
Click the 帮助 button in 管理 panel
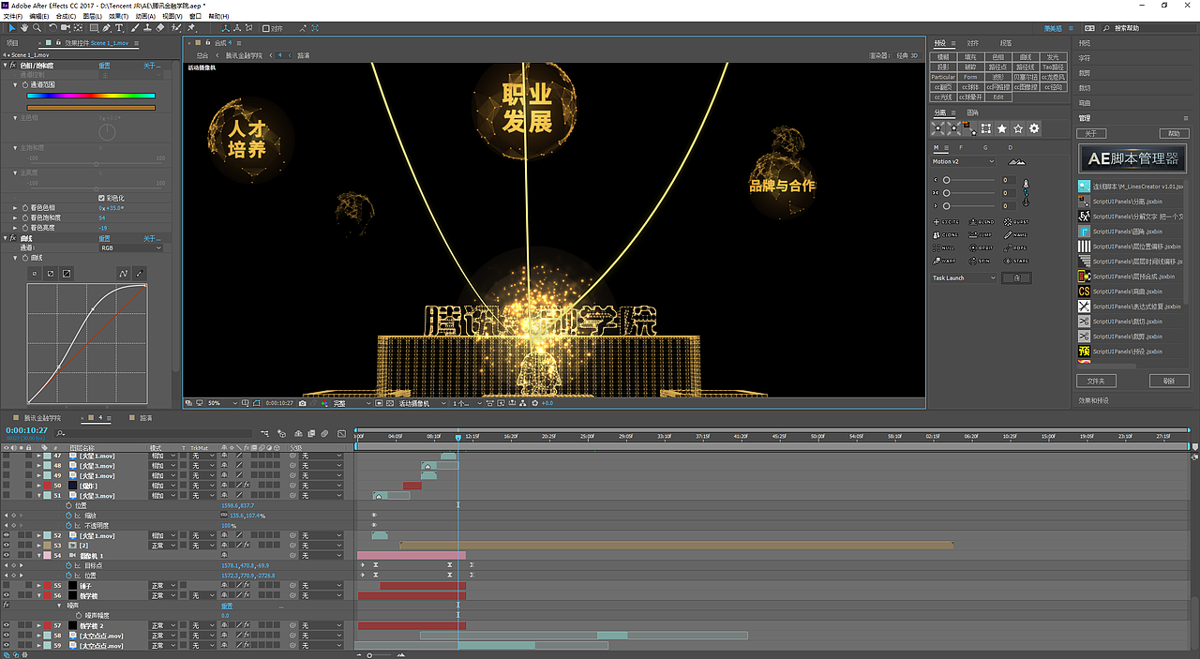pos(1173,133)
